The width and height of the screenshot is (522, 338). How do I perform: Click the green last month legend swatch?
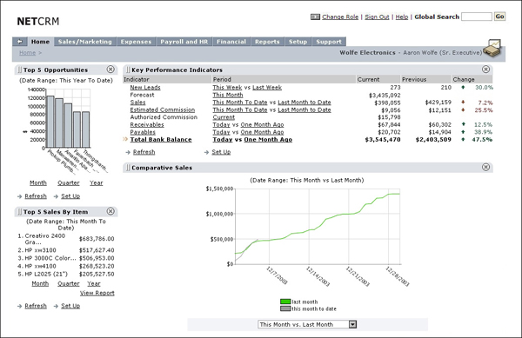(x=285, y=302)
